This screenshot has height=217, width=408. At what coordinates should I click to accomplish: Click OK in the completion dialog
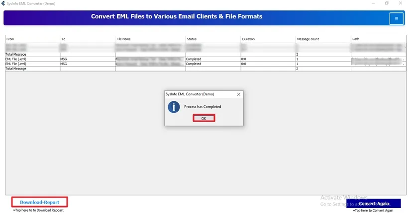click(x=204, y=118)
